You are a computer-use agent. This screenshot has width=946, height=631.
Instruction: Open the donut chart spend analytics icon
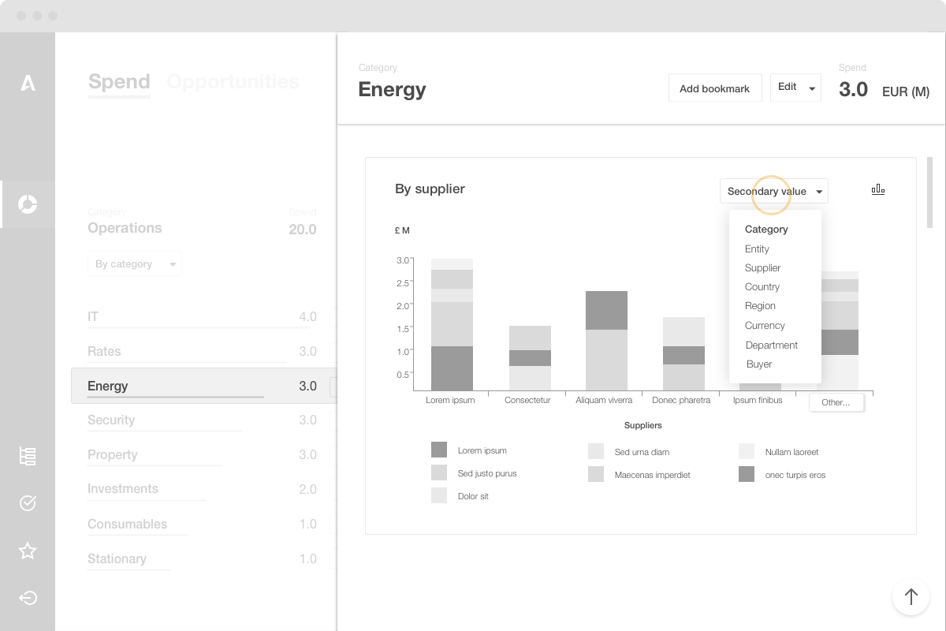tap(28, 204)
